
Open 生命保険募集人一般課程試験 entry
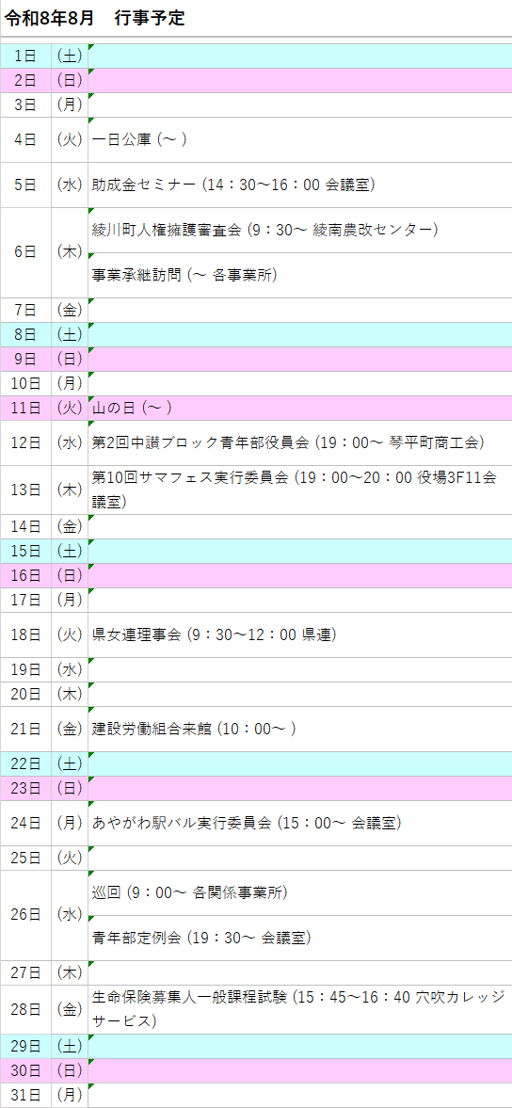click(299, 1009)
